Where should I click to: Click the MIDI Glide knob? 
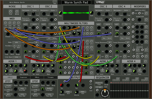point(7,52)
